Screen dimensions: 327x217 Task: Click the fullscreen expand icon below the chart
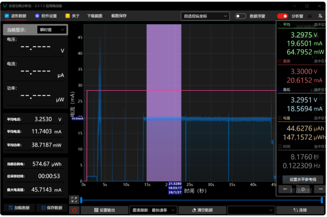pyautogui.click(x=74, y=200)
